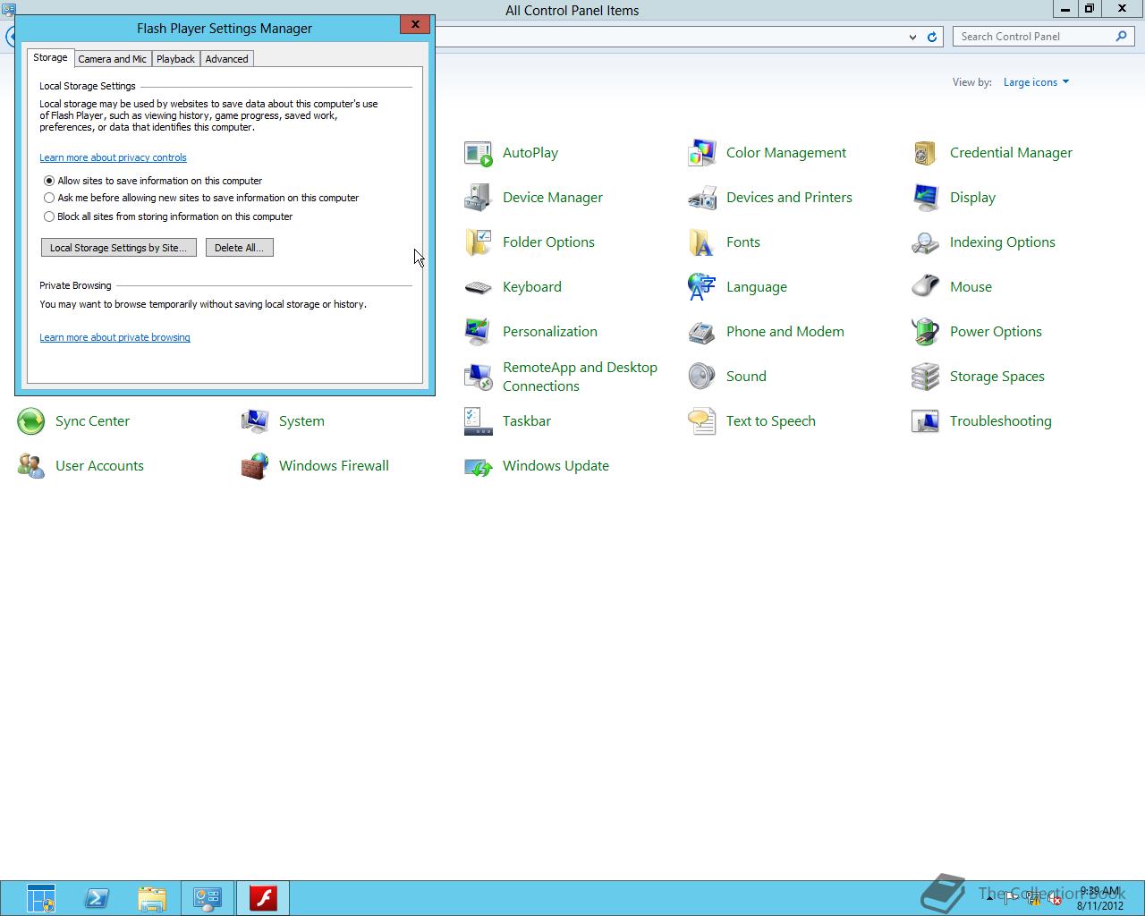Click Local Storage Settings by Site button
Viewport: 1145px width, 916px height.
tap(118, 248)
